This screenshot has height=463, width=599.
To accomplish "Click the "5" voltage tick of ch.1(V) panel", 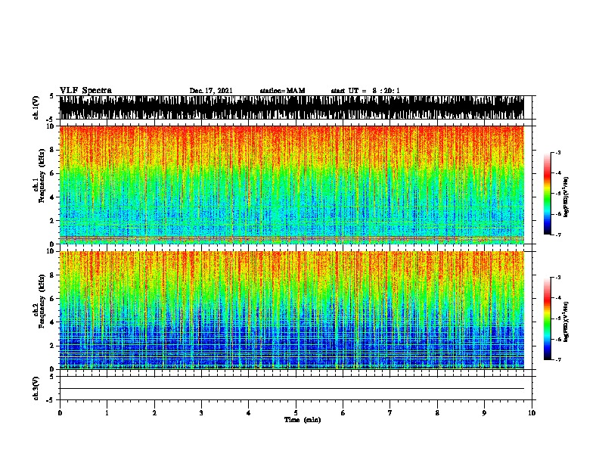I will [52, 96].
